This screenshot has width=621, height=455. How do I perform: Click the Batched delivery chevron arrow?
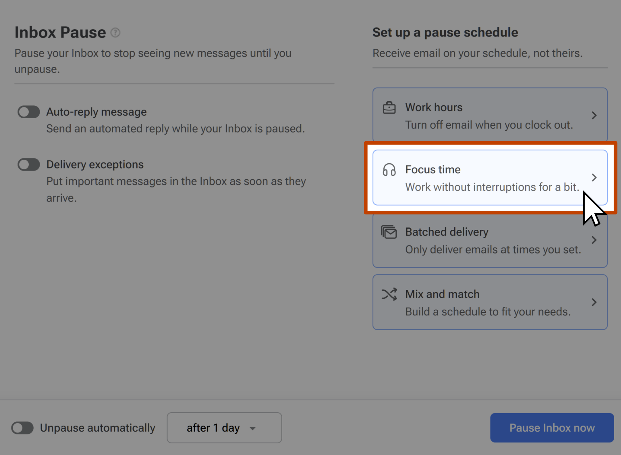tap(594, 240)
